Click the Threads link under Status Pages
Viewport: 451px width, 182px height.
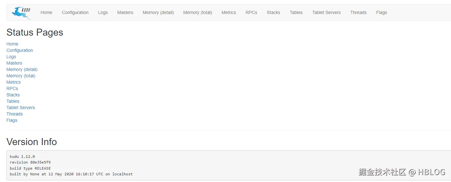coord(15,114)
